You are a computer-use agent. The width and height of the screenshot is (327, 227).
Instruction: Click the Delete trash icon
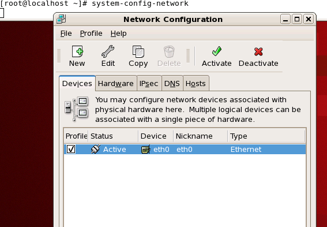click(169, 51)
